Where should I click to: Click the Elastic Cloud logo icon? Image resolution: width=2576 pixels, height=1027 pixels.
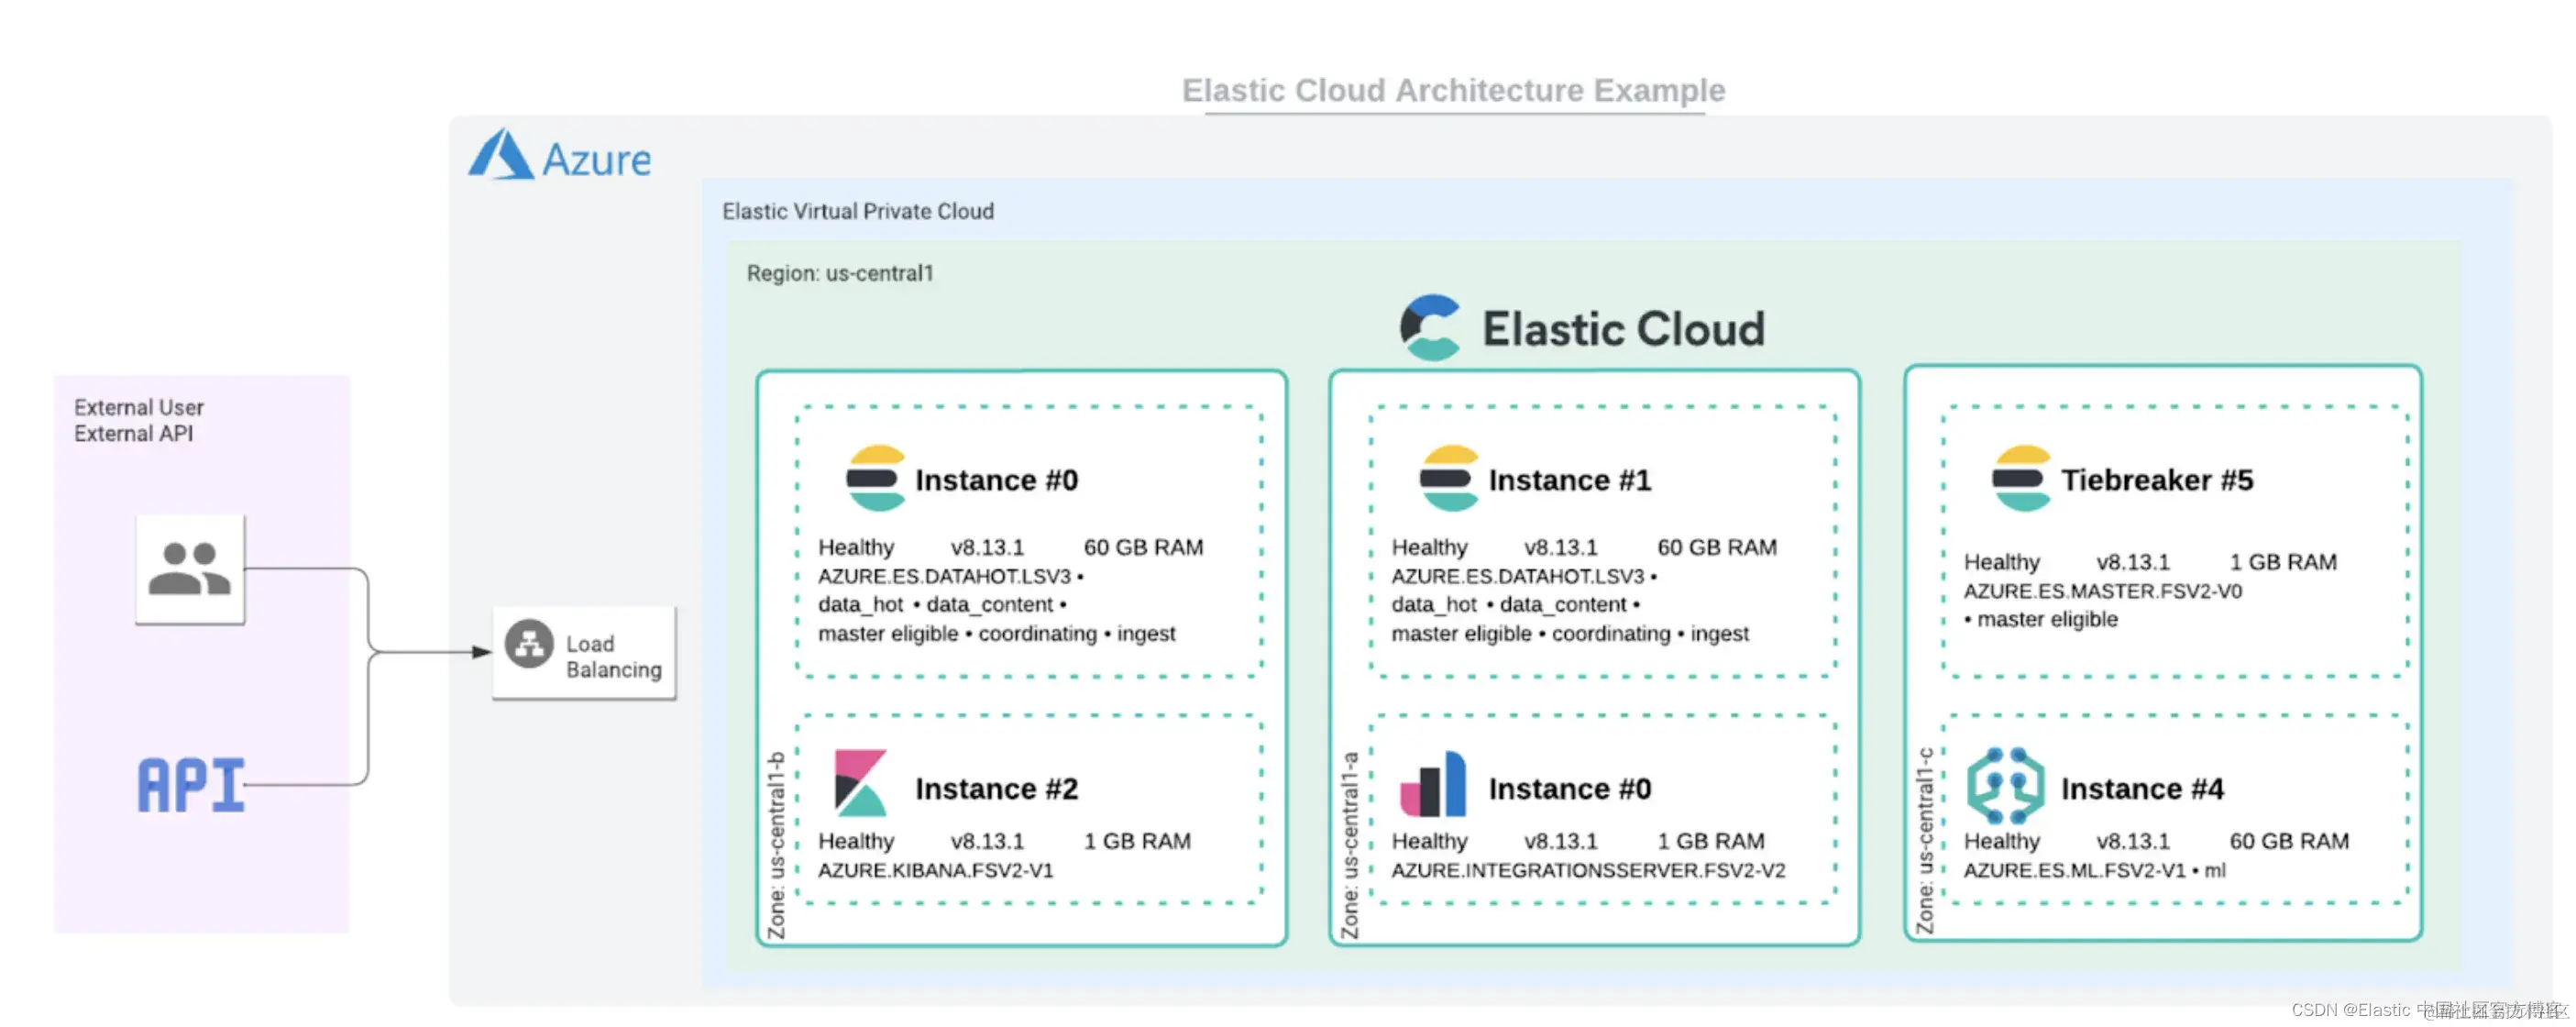pos(1430,327)
